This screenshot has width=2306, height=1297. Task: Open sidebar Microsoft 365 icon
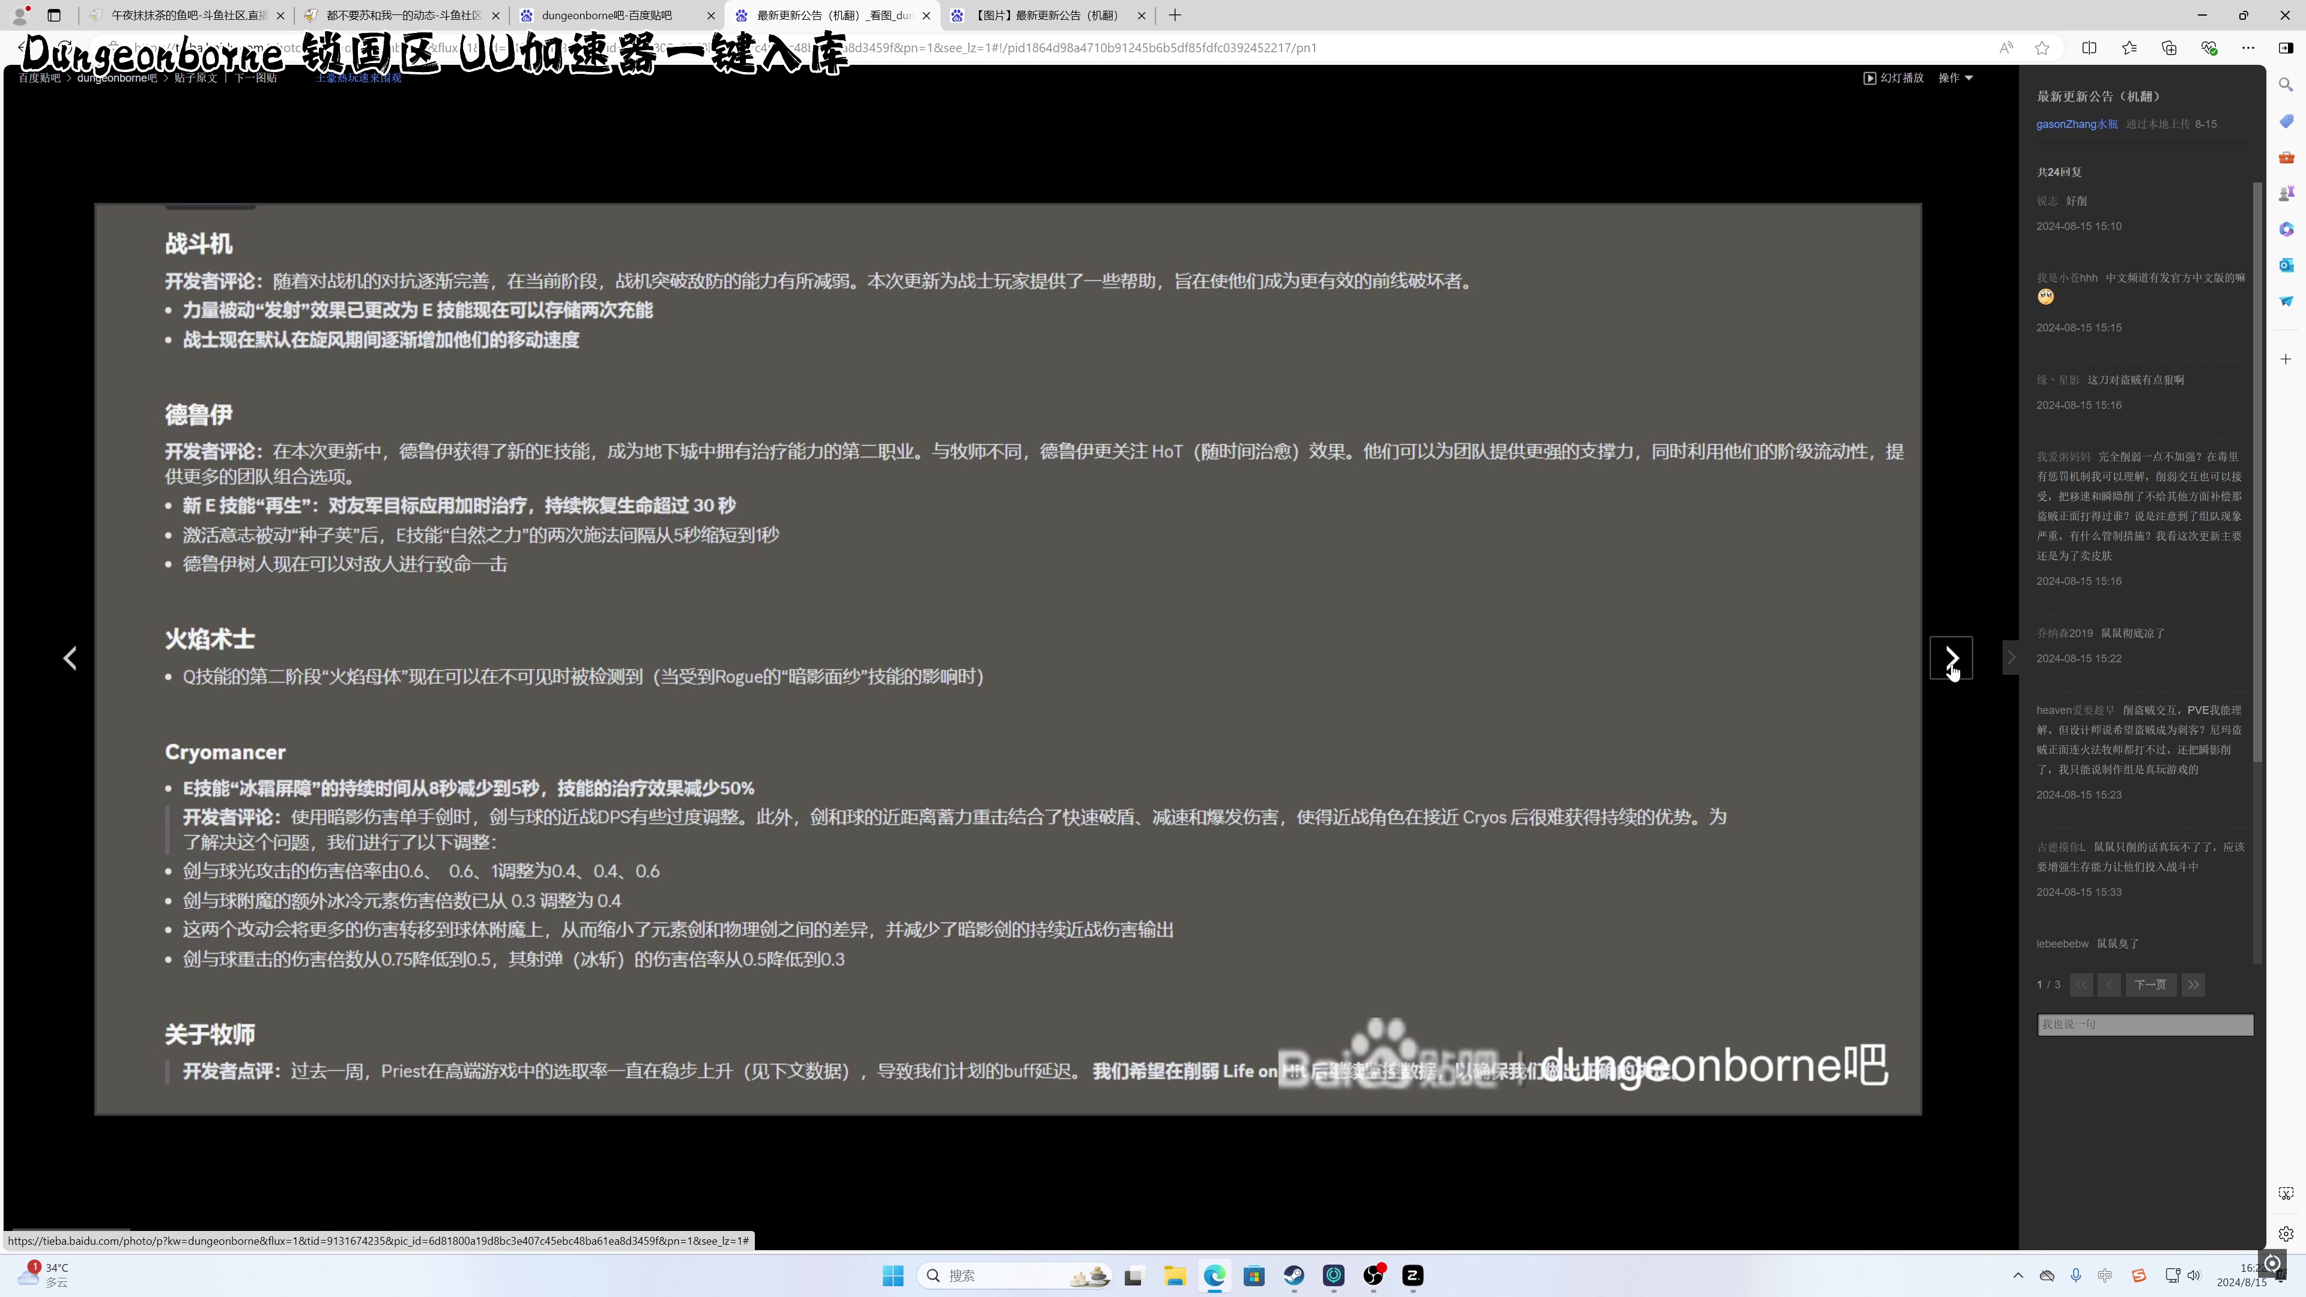tap(2286, 229)
